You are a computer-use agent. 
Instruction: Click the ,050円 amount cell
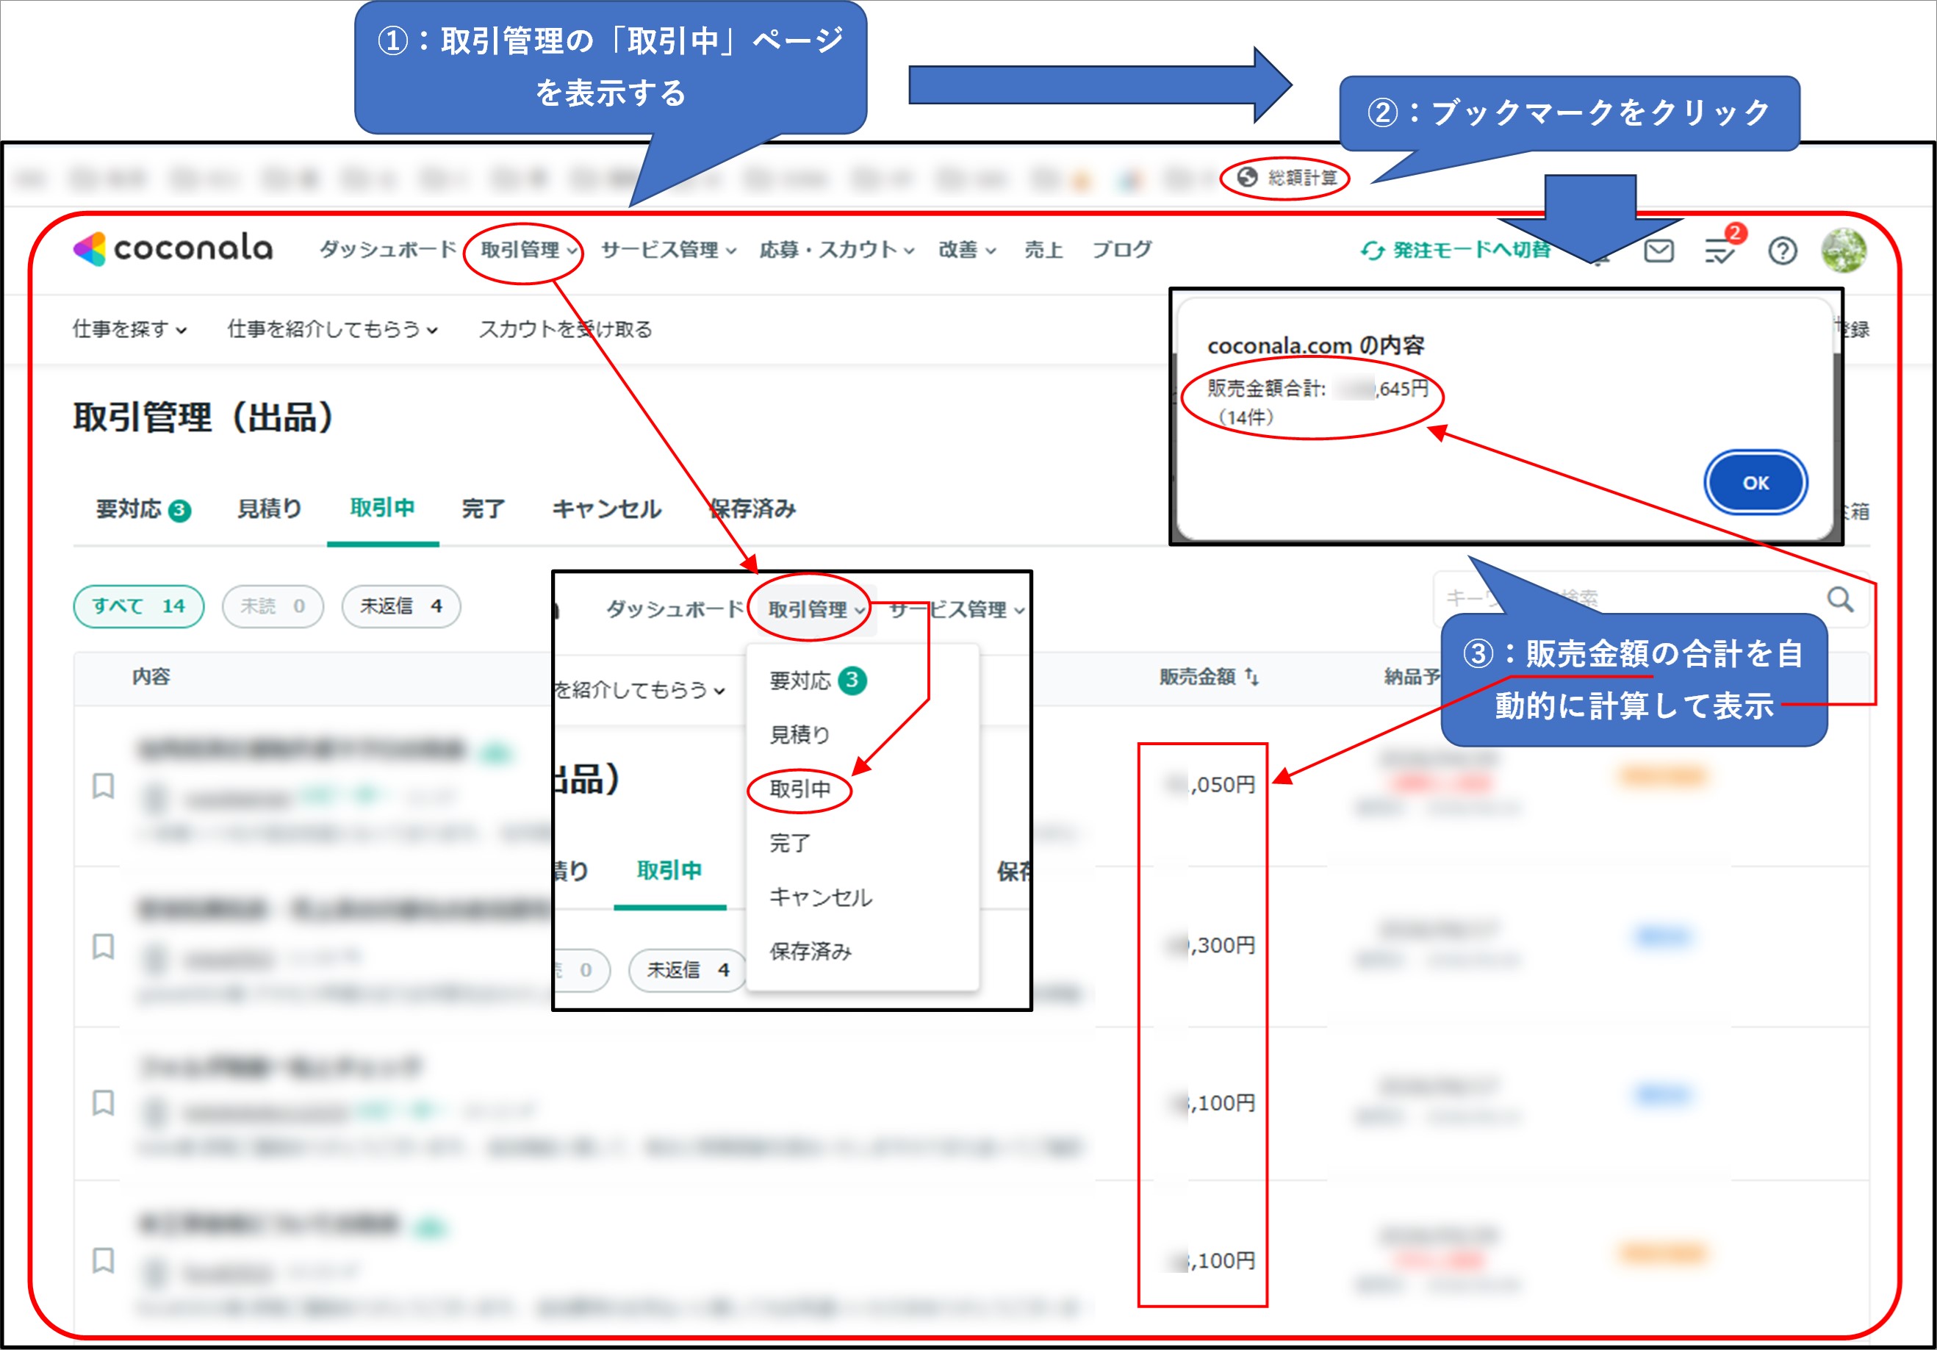click(x=1210, y=785)
